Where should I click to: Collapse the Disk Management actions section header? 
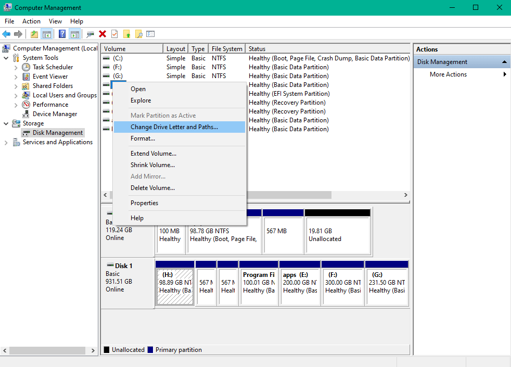coord(504,62)
